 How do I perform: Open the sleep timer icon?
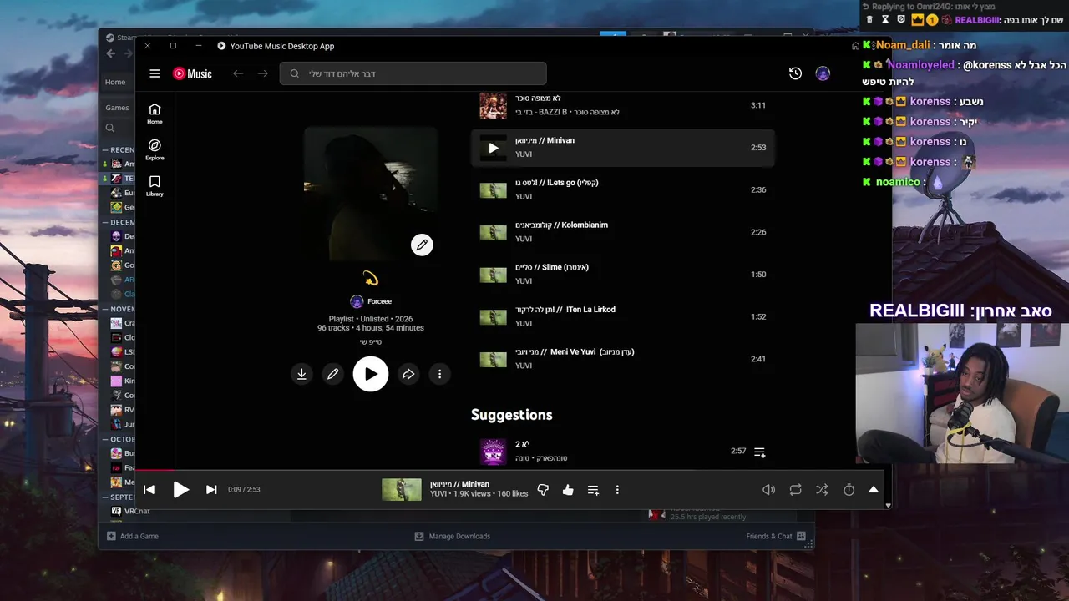pos(849,490)
